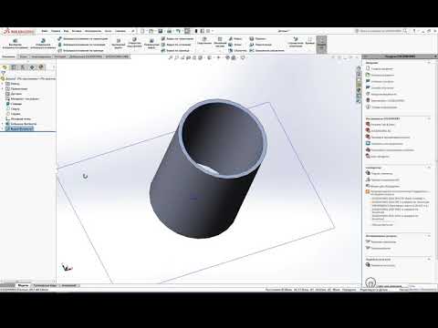
Task: Select the Сверху plane in tree
Action: tap(13, 108)
